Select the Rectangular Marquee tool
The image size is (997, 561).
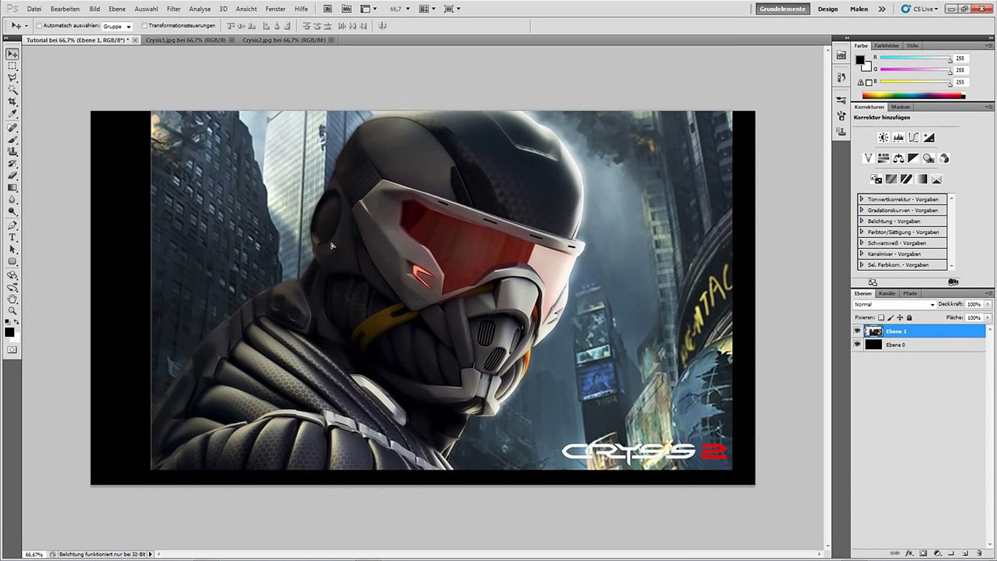[12, 66]
